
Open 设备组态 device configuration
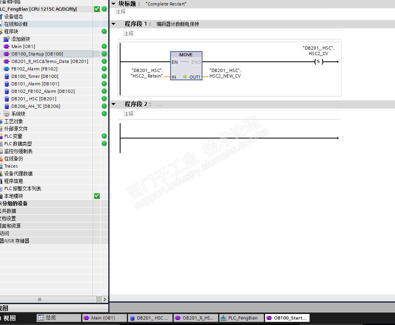click(14, 17)
